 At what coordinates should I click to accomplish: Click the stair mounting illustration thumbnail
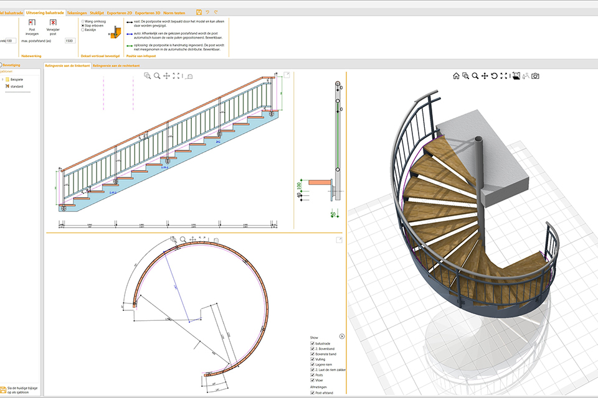[115, 32]
